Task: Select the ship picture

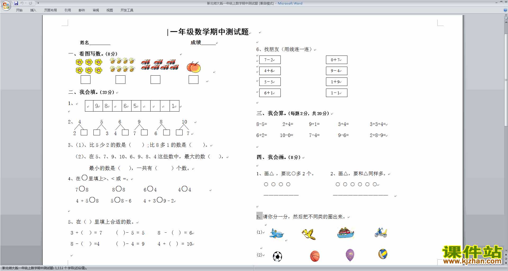Action: [x=346, y=233]
